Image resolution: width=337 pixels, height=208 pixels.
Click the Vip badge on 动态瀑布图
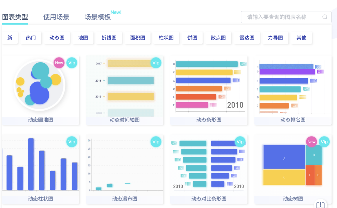coord(156,142)
